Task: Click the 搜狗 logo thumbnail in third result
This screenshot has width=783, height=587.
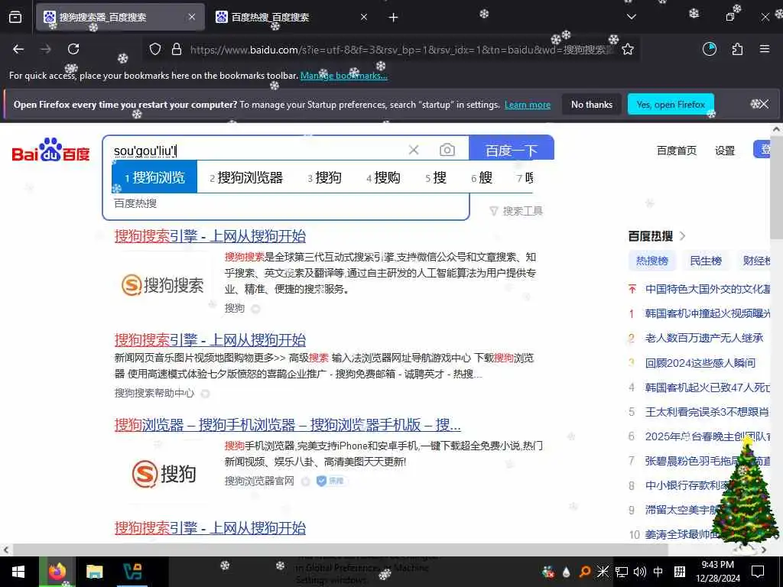Action: click(164, 473)
